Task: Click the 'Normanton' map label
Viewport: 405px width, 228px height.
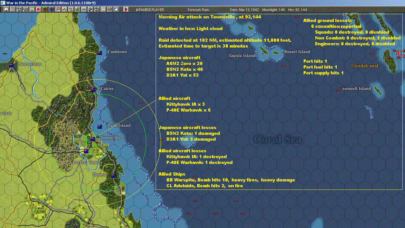Action: coord(30,64)
